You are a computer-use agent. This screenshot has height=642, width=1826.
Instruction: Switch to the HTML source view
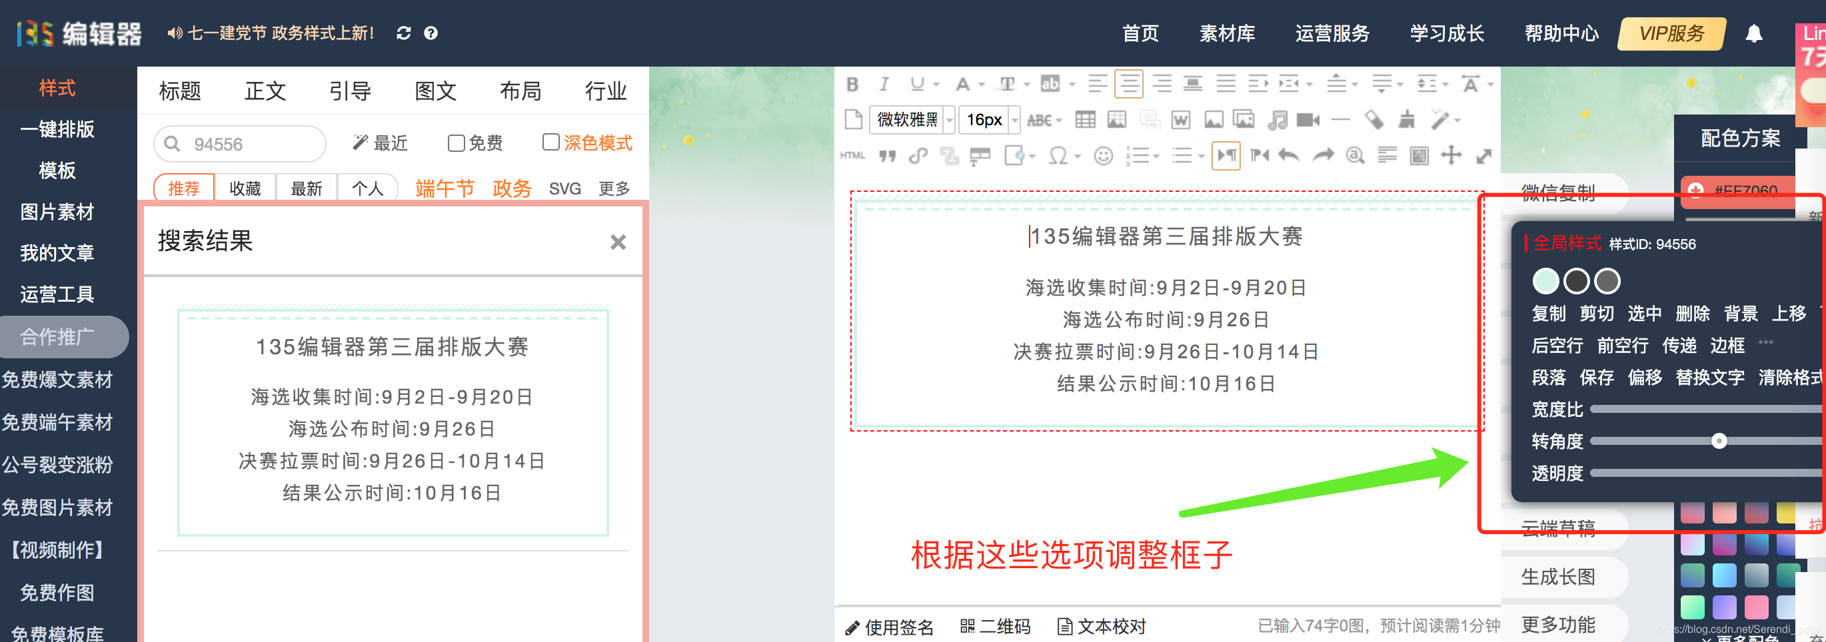854,155
